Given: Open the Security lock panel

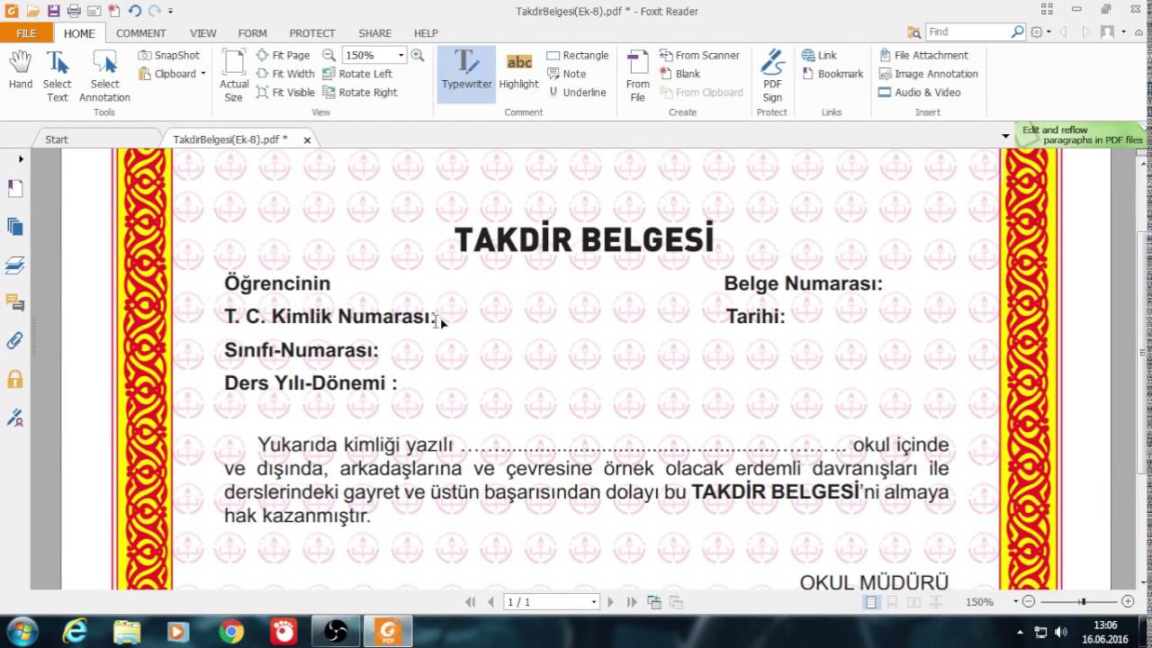Looking at the screenshot, I should 14,379.
